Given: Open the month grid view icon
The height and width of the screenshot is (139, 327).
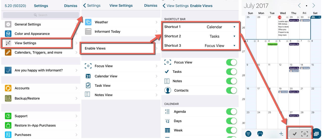Looking at the screenshot, I should pos(316,134).
